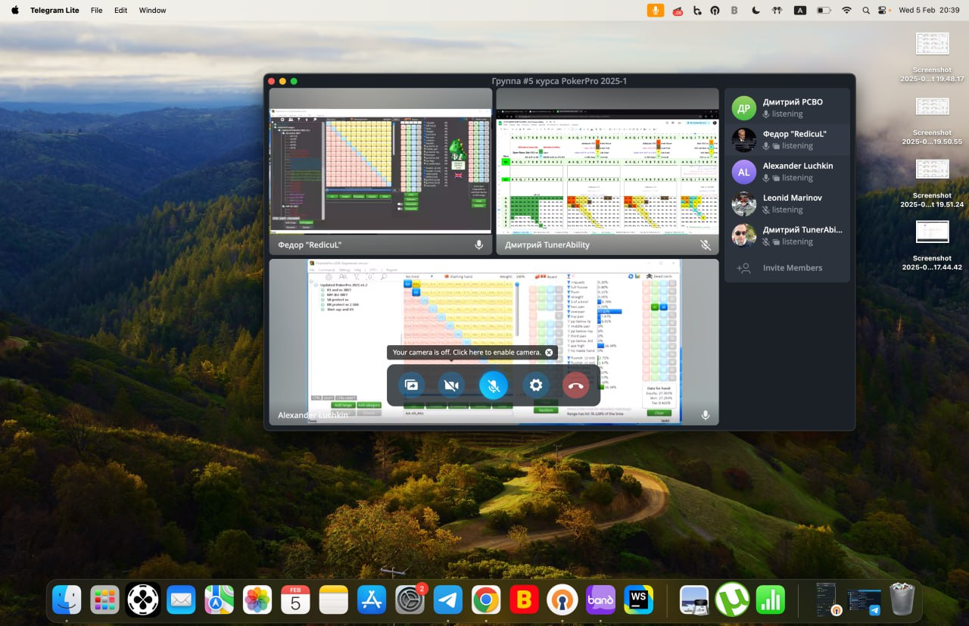This screenshot has width=969, height=626.
Task: Open Band app from the Dock
Action: [x=600, y=600]
